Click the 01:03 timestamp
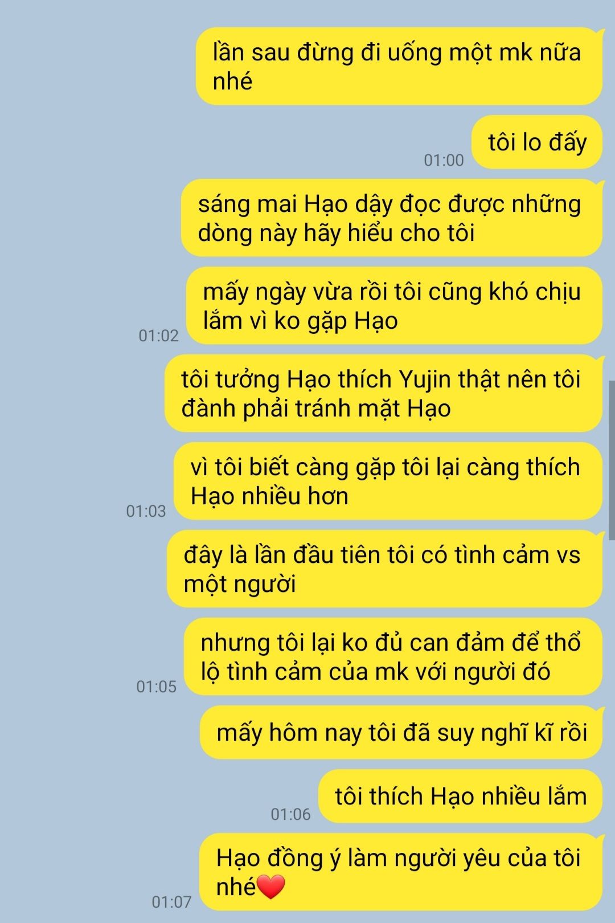This screenshot has height=923, width=615. pyautogui.click(x=146, y=511)
